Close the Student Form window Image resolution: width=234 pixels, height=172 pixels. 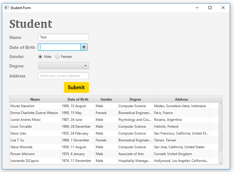click(x=223, y=8)
